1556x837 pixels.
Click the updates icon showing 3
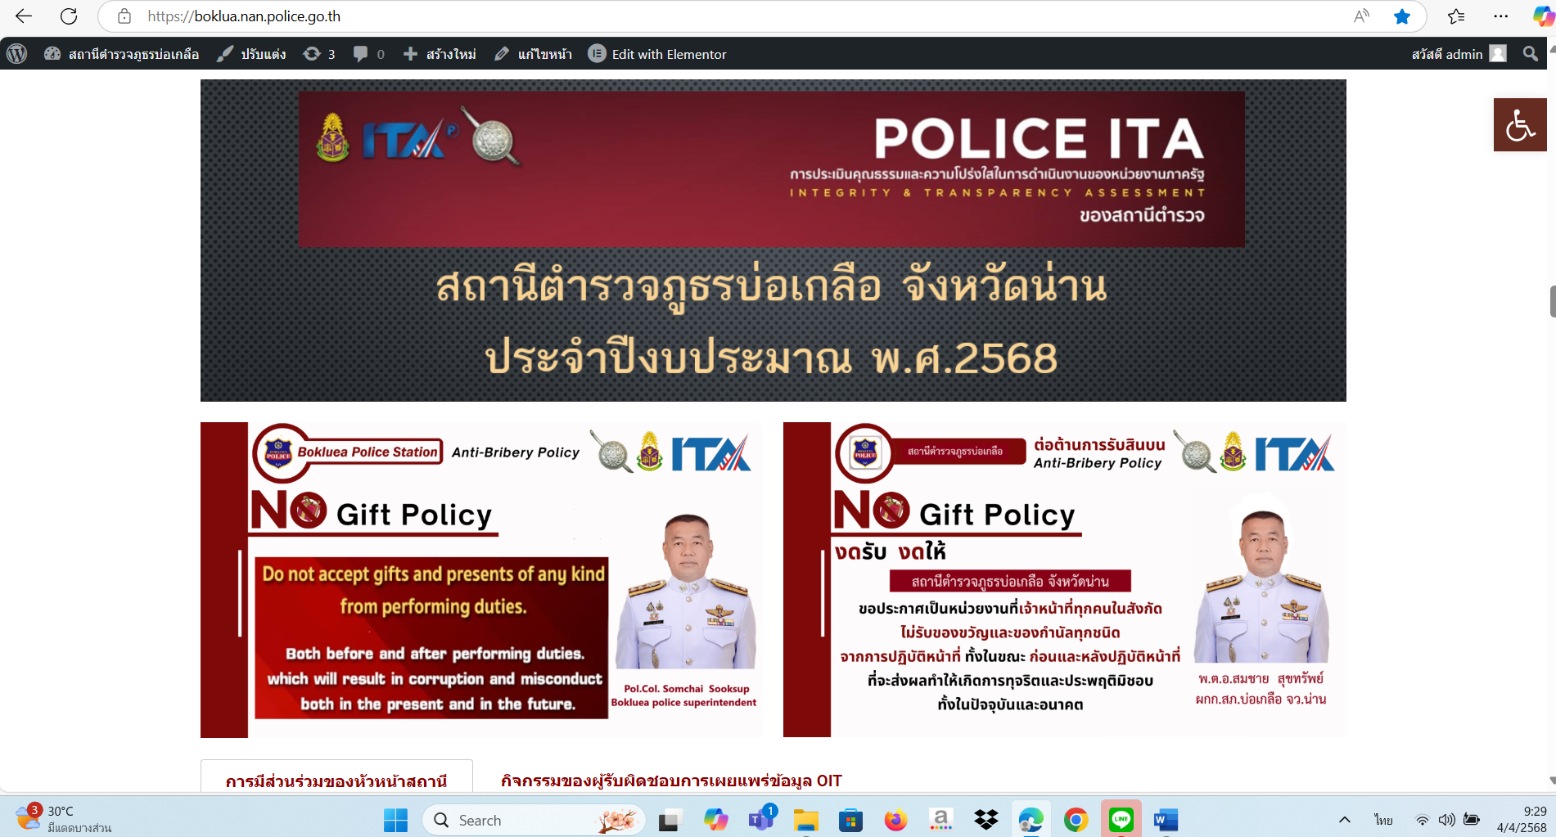pyautogui.click(x=318, y=54)
